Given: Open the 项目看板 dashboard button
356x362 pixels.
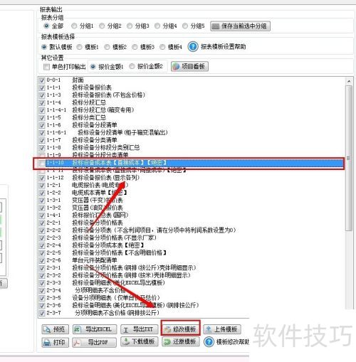Looking at the screenshot, I should pyautogui.click(x=189, y=66).
